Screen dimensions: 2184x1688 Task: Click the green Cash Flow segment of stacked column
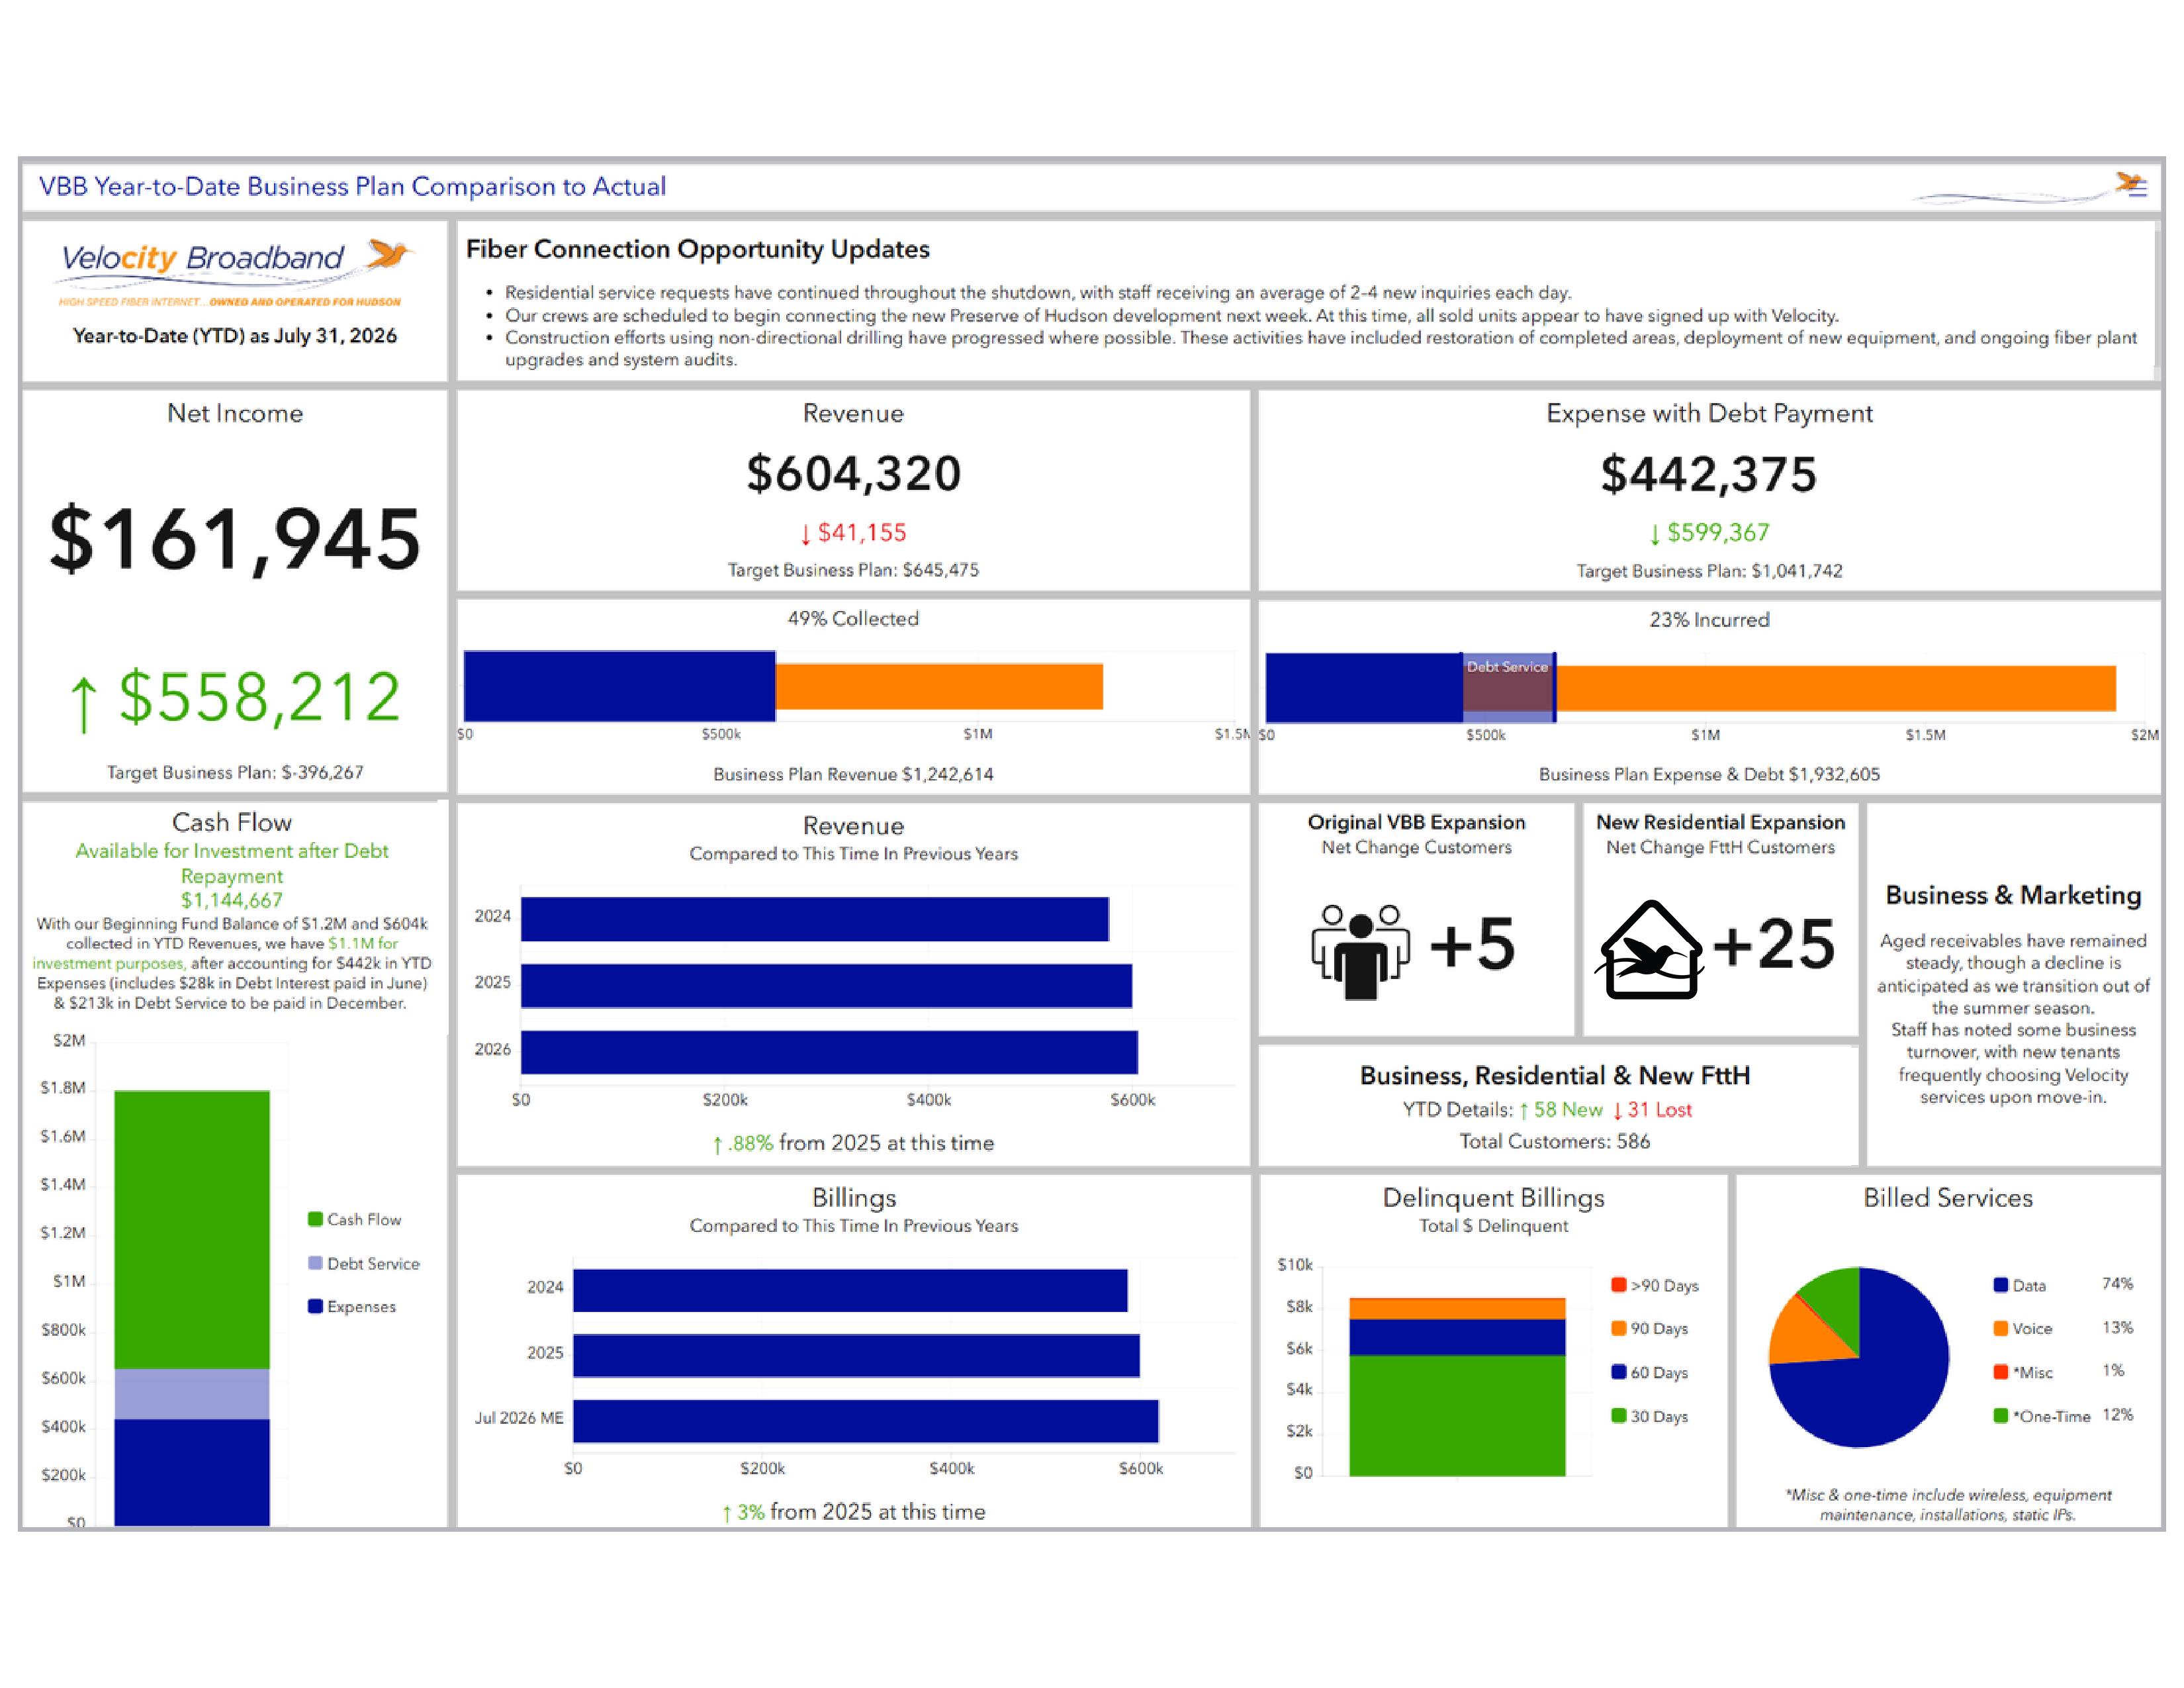coord(192,1229)
